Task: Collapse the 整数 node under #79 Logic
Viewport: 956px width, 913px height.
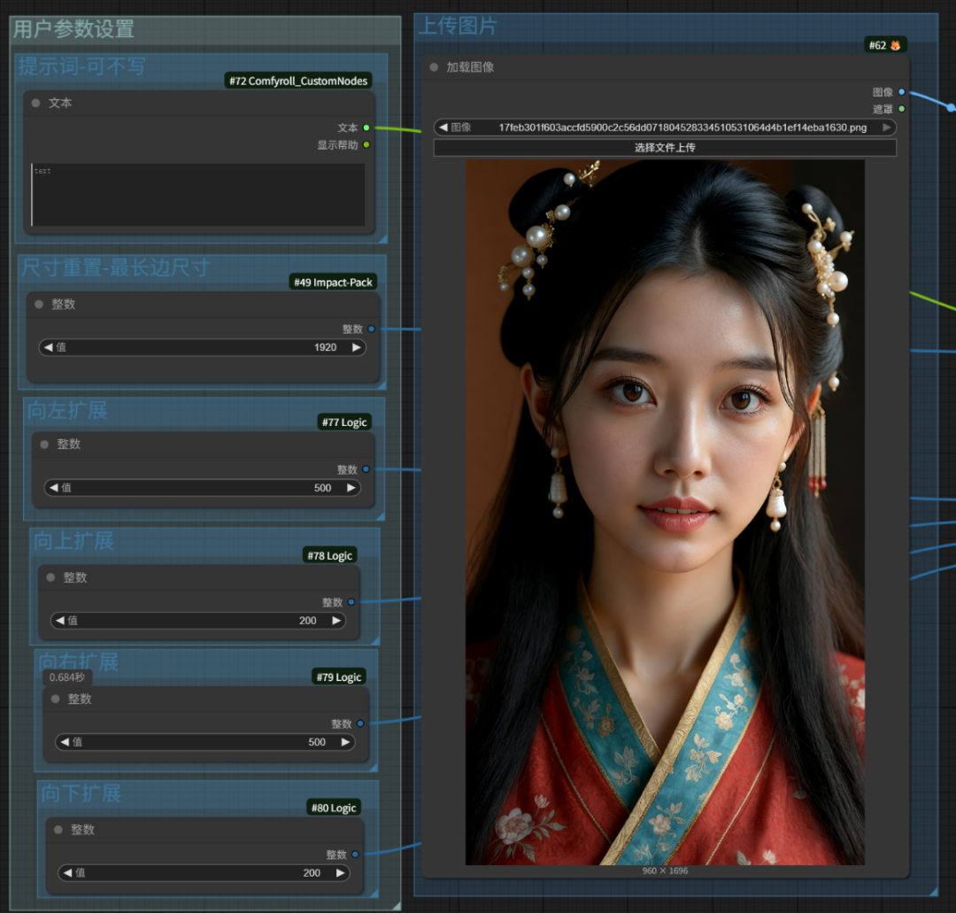Action: [56, 699]
